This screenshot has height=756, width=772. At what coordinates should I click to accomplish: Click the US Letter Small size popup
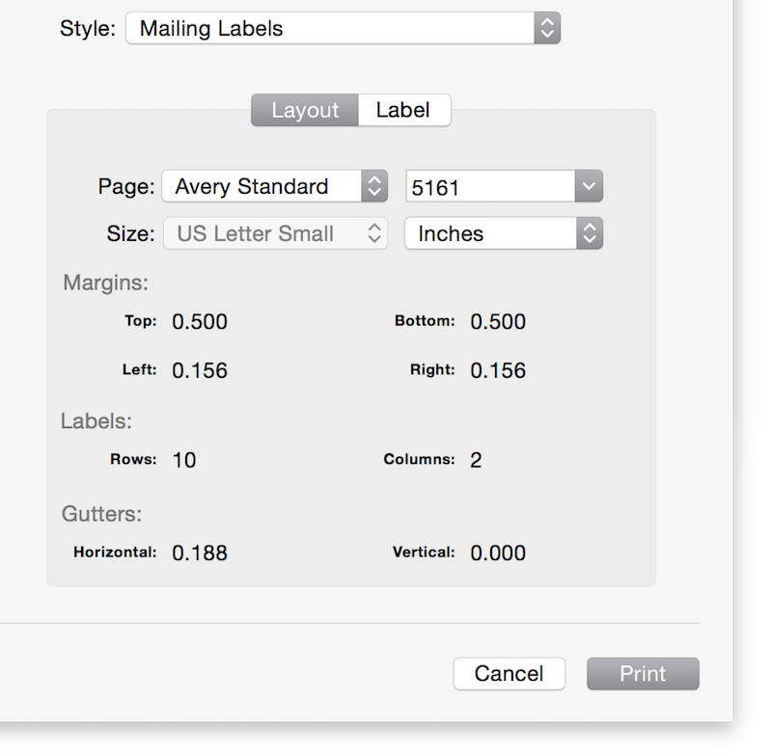(275, 233)
